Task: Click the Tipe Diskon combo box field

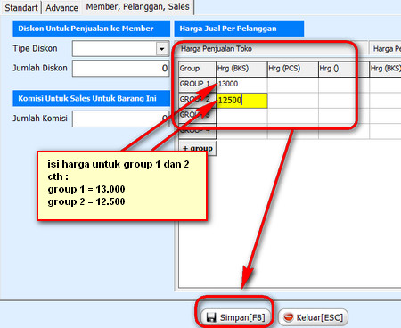Action: coord(120,48)
